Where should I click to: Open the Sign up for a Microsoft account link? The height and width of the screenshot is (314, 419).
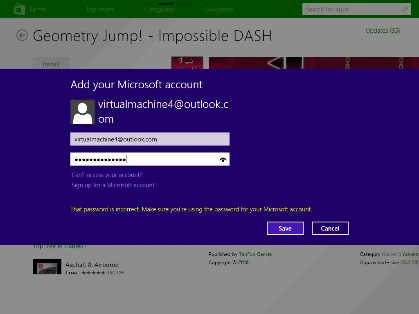coord(113,185)
